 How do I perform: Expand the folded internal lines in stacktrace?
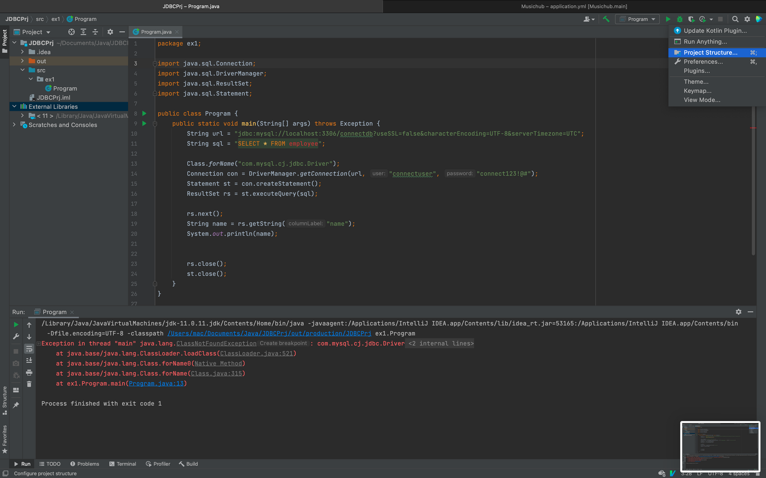(441, 343)
